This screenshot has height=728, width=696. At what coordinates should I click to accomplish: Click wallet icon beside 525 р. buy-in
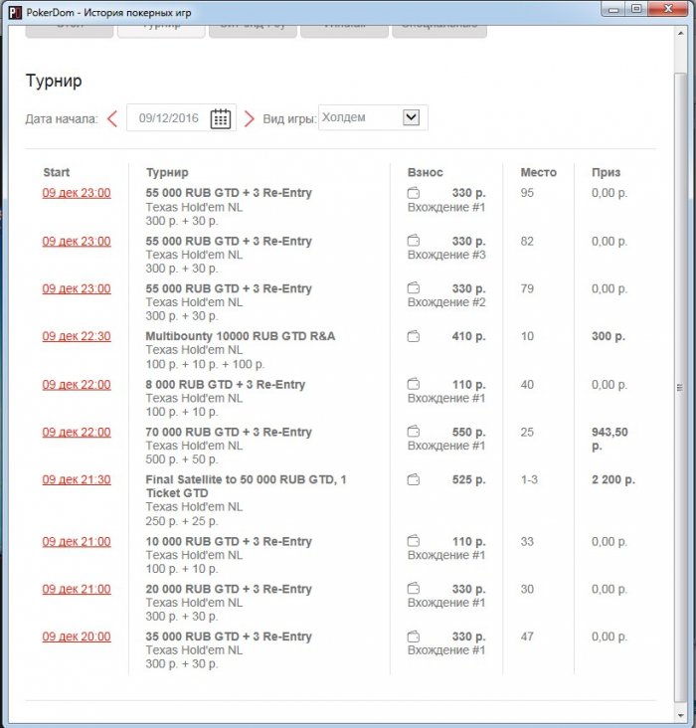point(414,479)
